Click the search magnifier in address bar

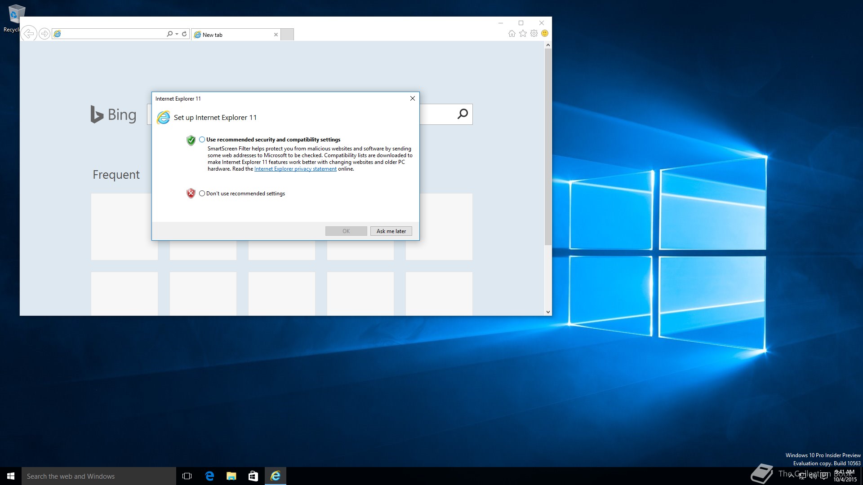tap(169, 34)
